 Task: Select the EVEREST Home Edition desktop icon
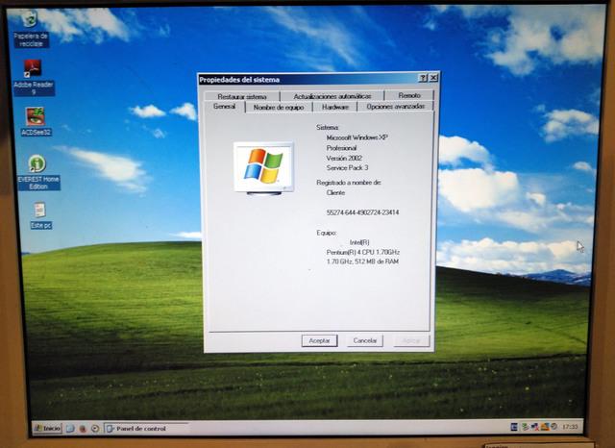(x=38, y=172)
